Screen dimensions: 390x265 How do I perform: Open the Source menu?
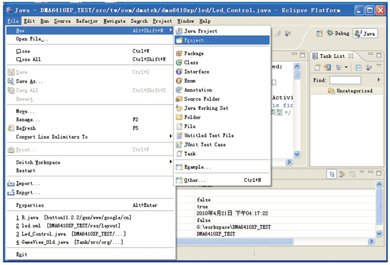(62, 21)
